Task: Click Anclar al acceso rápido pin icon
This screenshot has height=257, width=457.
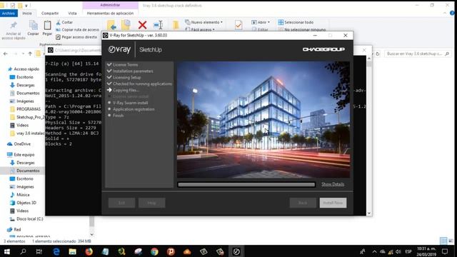Action: coord(14,26)
